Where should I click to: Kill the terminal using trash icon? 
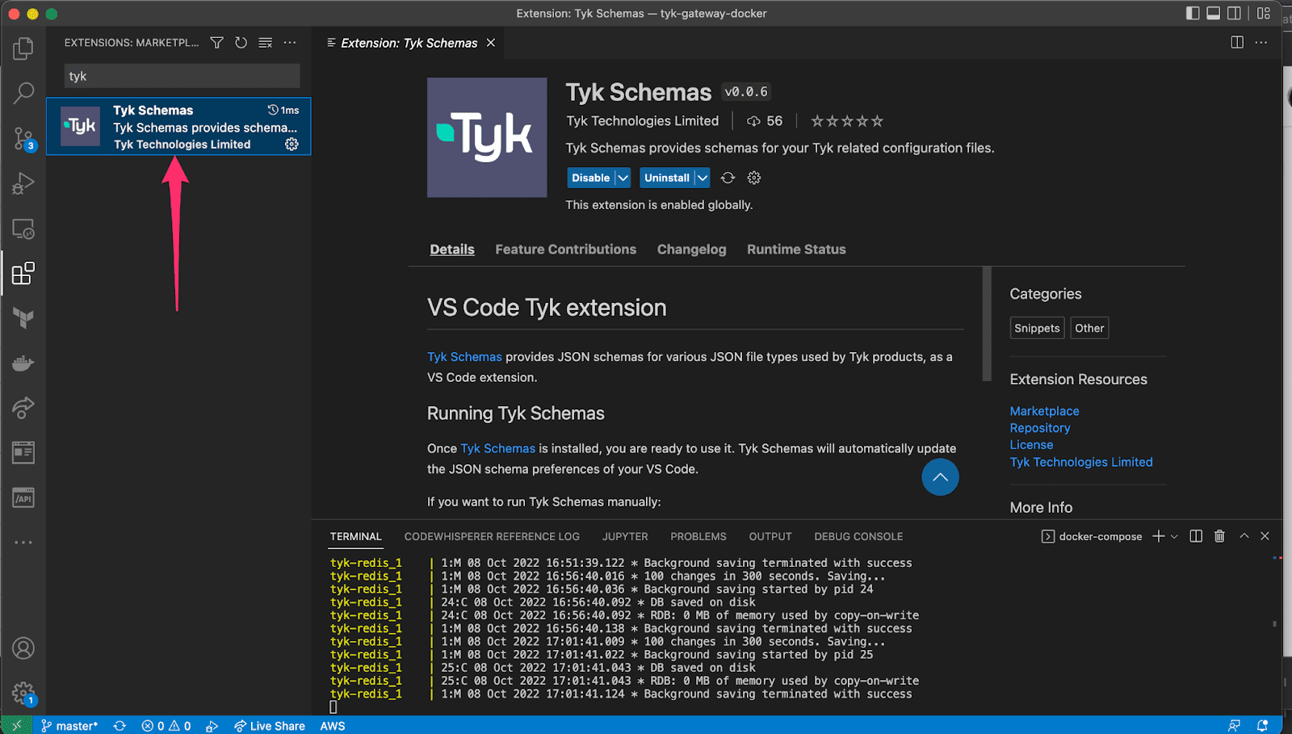1219,535
